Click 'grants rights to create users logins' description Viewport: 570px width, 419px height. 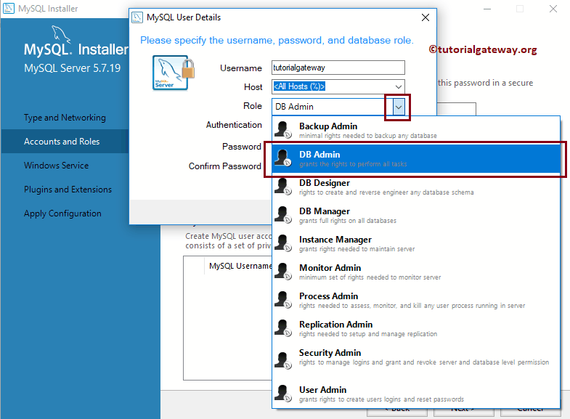point(381,399)
